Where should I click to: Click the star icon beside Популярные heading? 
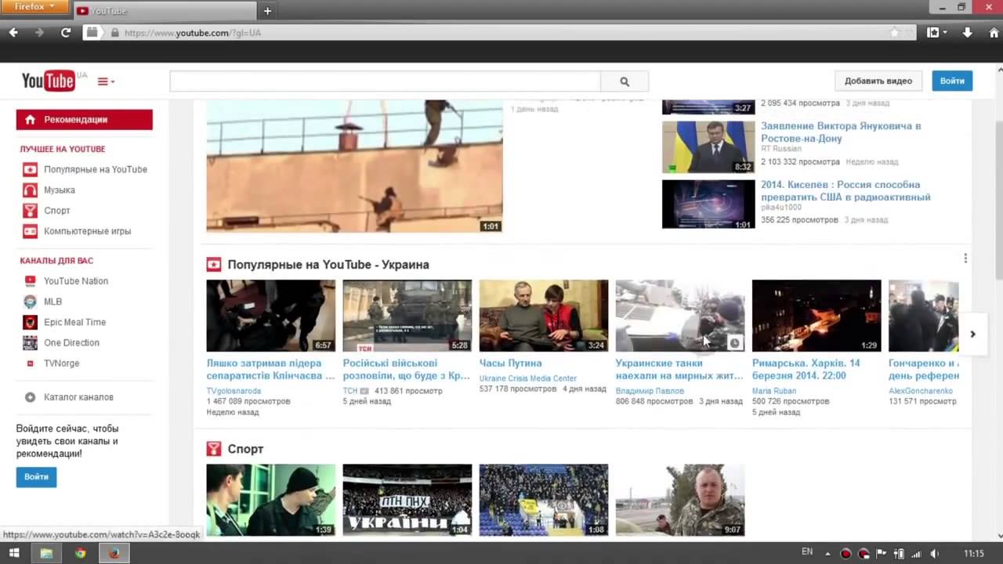pyautogui.click(x=214, y=265)
